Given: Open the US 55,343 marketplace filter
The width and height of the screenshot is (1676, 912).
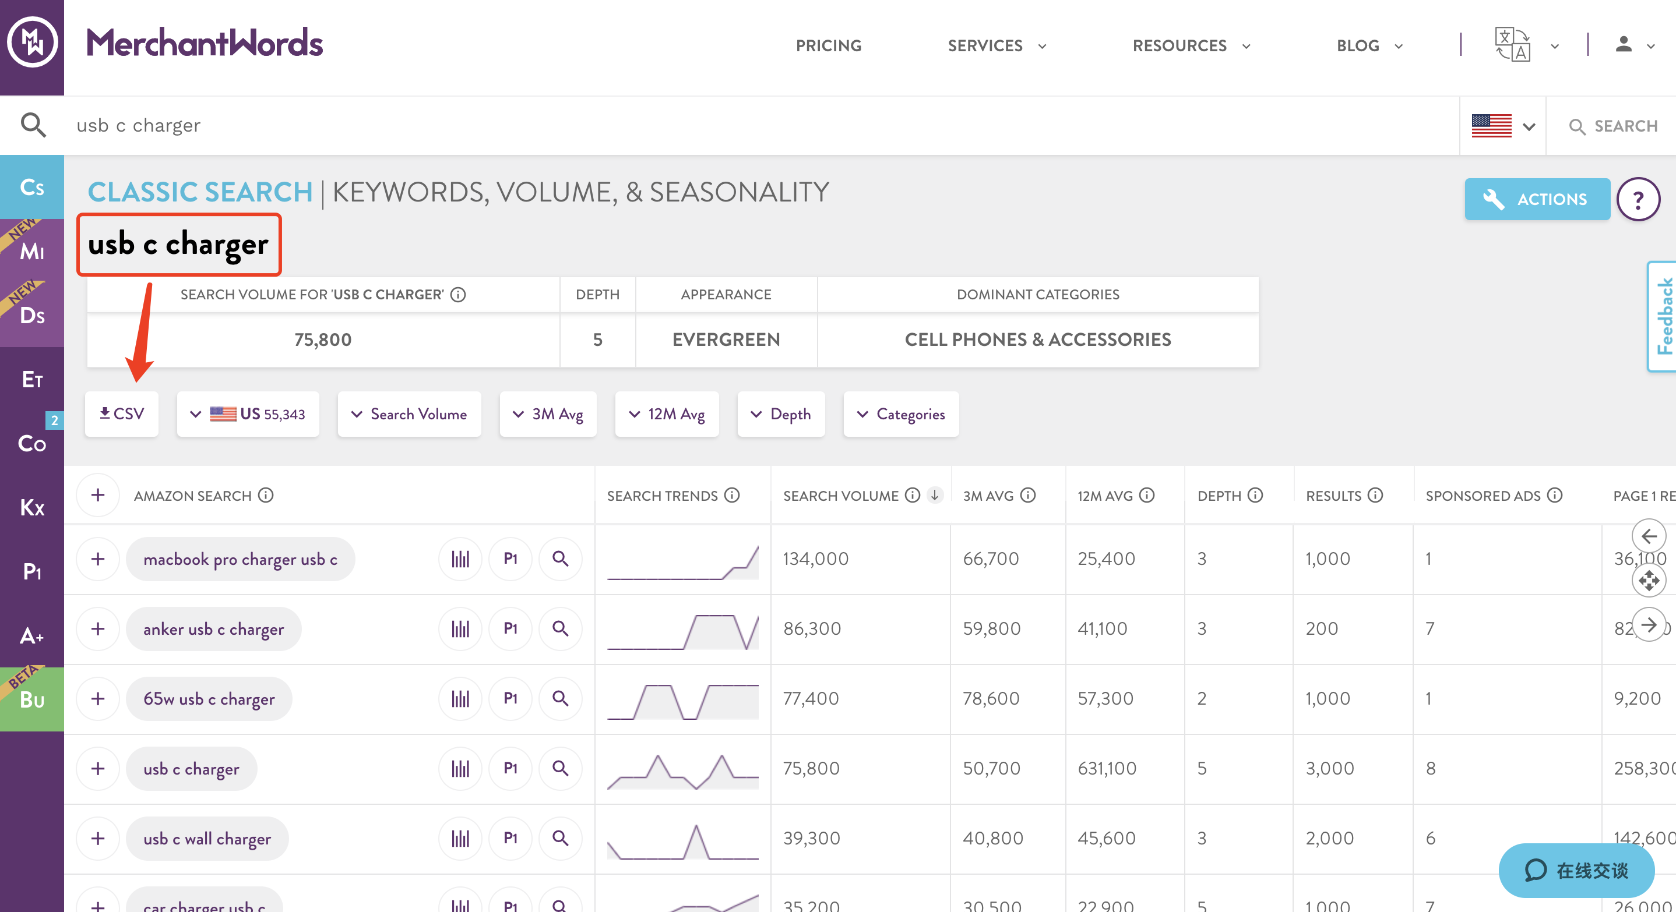Looking at the screenshot, I should coord(248,414).
